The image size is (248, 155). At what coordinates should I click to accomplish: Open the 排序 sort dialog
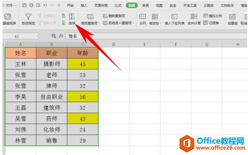coord(72,19)
